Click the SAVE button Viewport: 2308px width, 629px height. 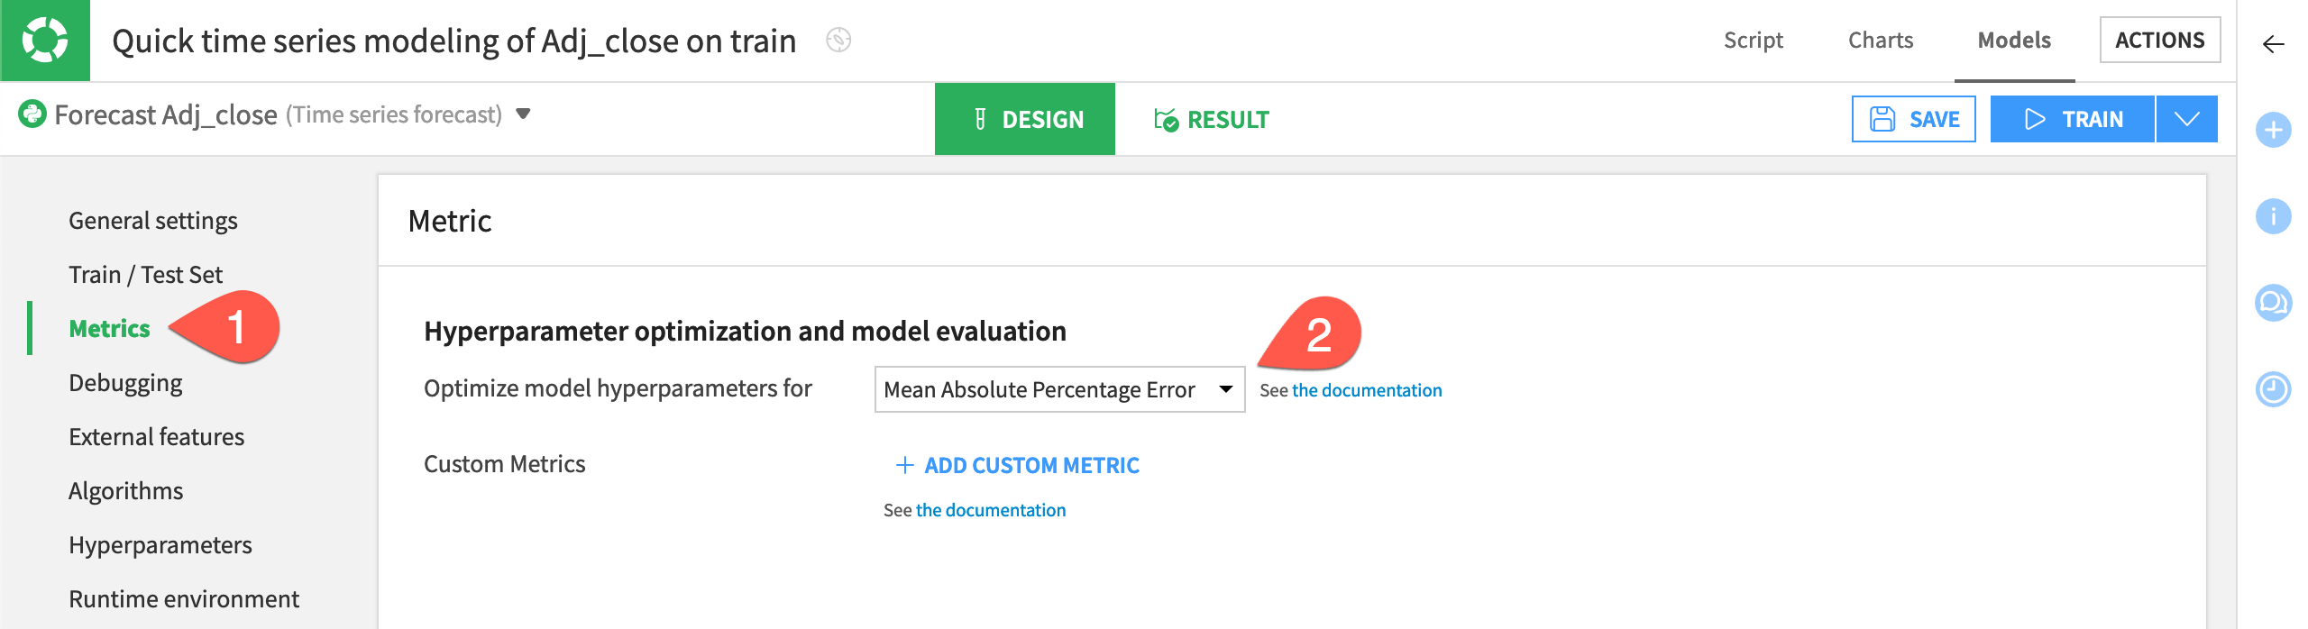pyautogui.click(x=1914, y=119)
